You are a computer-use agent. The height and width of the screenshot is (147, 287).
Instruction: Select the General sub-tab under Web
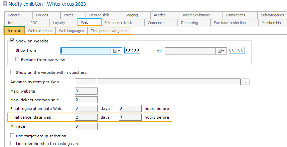(x=14, y=31)
